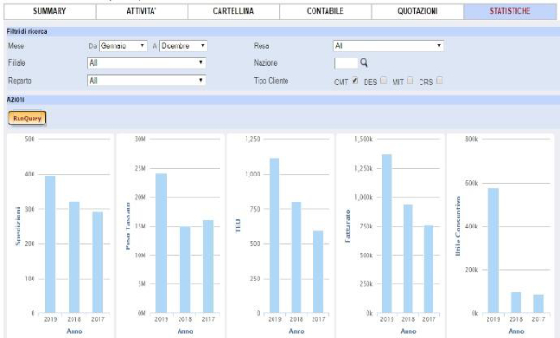The width and height of the screenshot is (560, 338).
Task: Click the 2018 bar in Spedizioni chart
Action: click(73, 257)
